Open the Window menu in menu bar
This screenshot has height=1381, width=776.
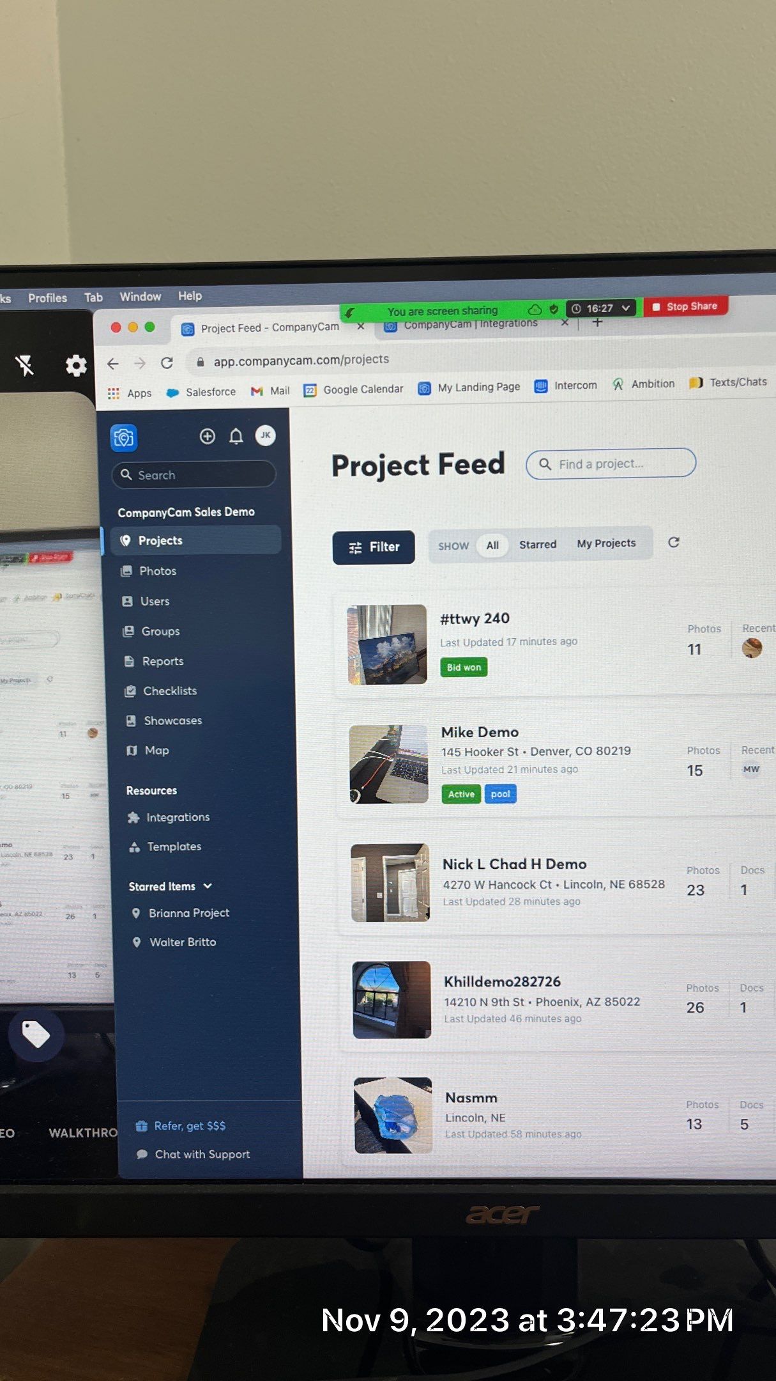point(141,297)
